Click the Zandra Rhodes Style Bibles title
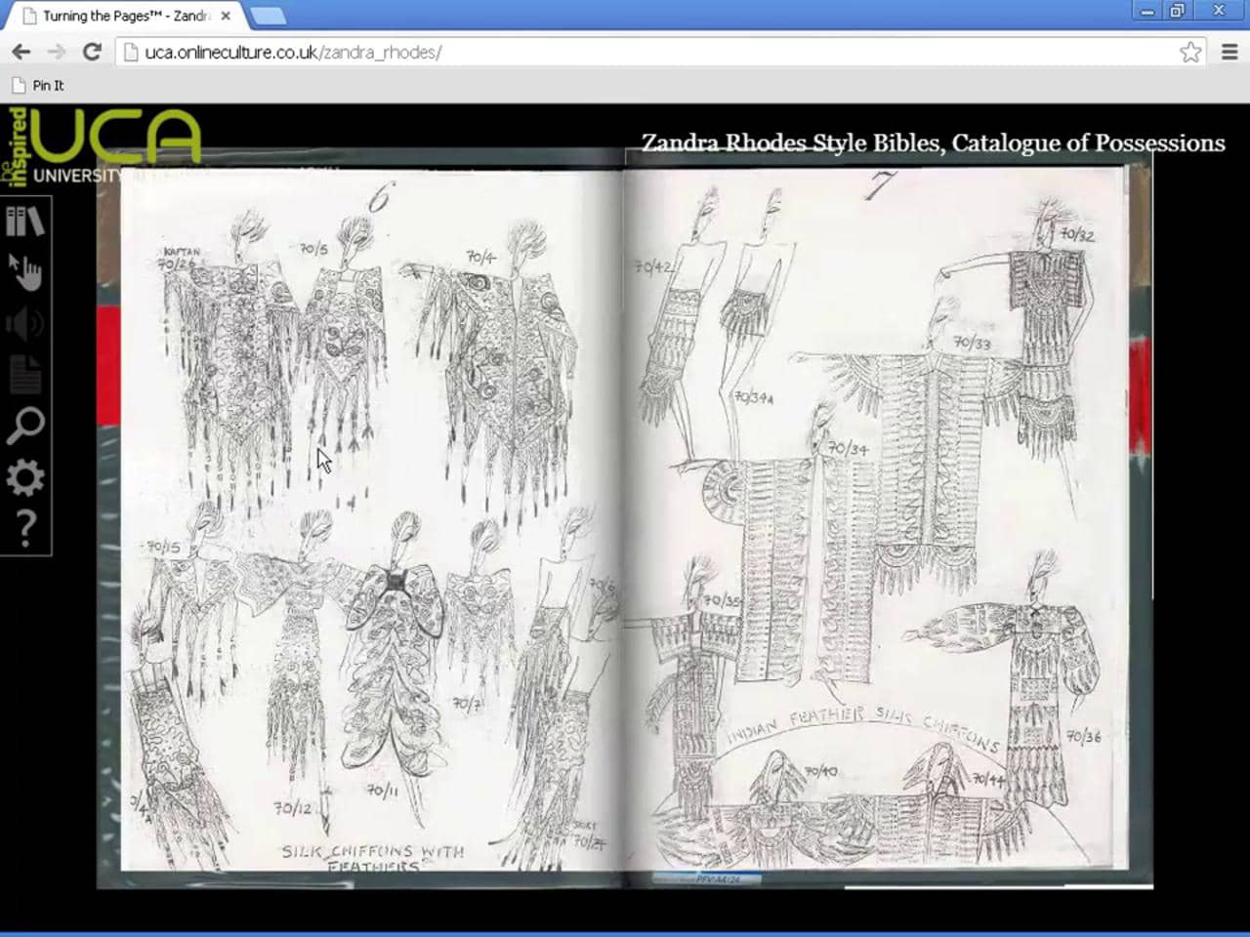The height and width of the screenshot is (937, 1250). tap(933, 143)
